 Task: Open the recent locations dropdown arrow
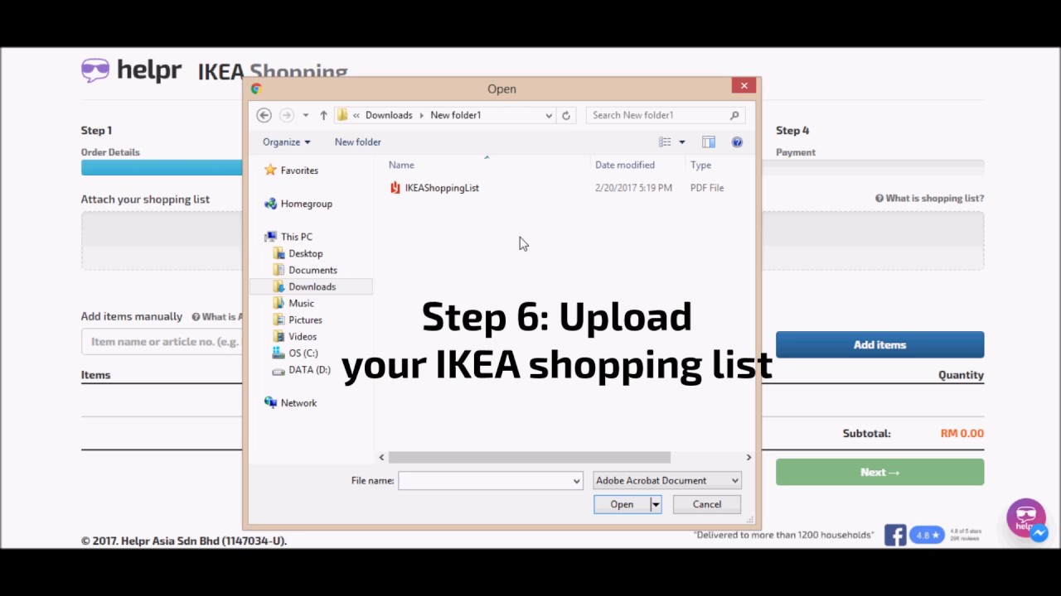tap(305, 115)
